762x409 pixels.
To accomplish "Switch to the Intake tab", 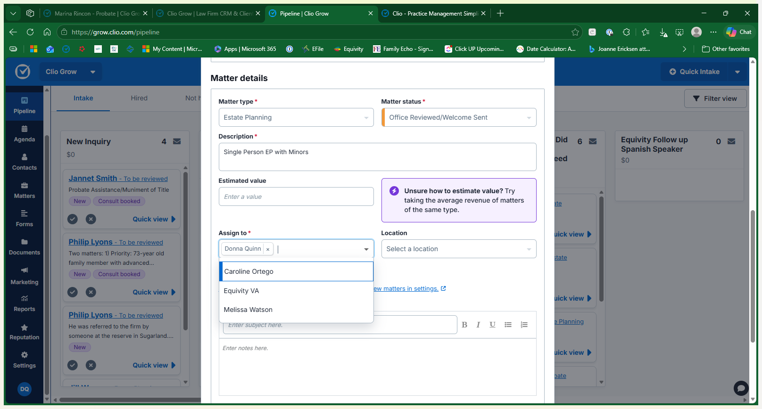I will click(83, 98).
